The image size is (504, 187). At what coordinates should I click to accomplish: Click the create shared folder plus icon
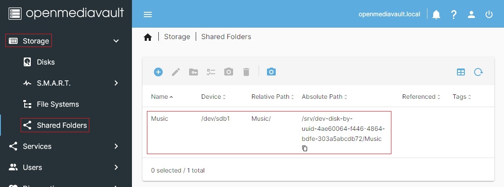pyautogui.click(x=158, y=72)
